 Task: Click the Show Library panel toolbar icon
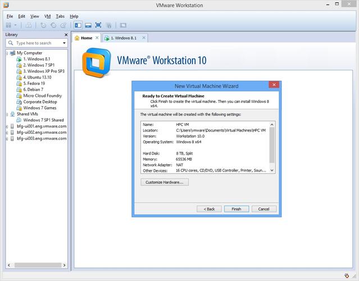pyautogui.click(x=78, y=25)
